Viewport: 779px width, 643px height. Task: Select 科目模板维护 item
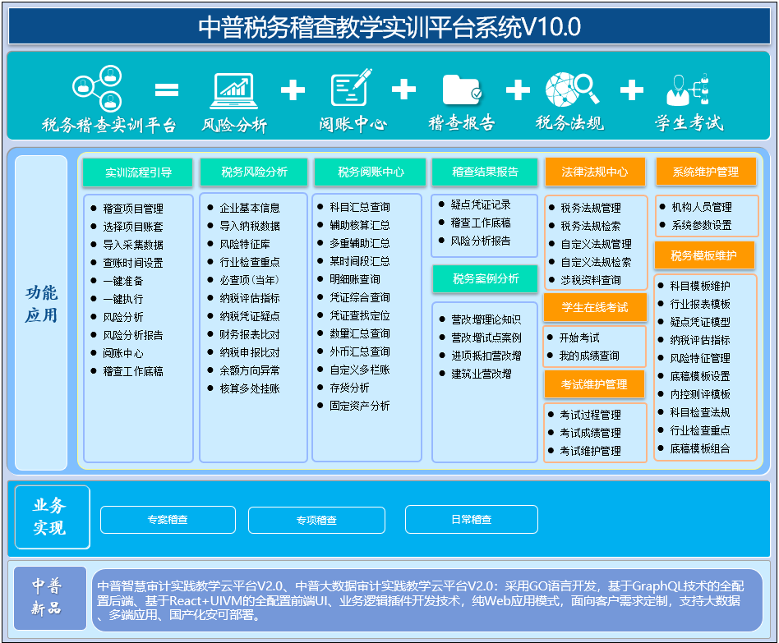700,286
